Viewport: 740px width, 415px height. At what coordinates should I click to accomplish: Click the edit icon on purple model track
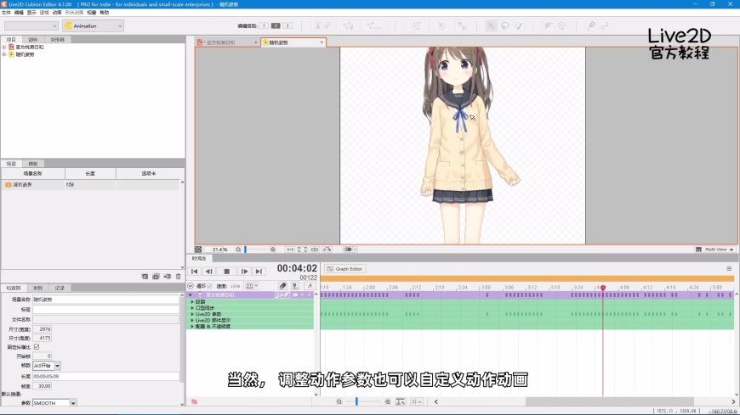tap(282, 294)
